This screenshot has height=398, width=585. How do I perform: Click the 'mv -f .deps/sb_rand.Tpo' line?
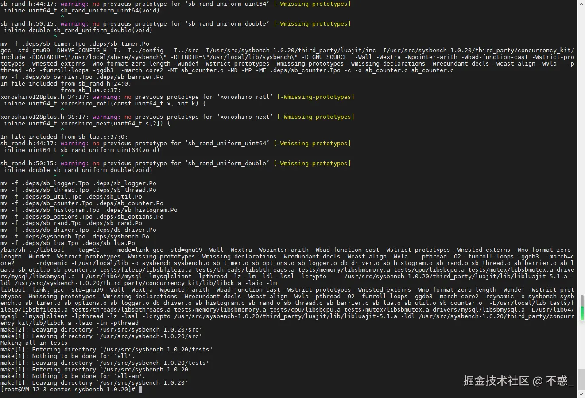coord(71,223)
